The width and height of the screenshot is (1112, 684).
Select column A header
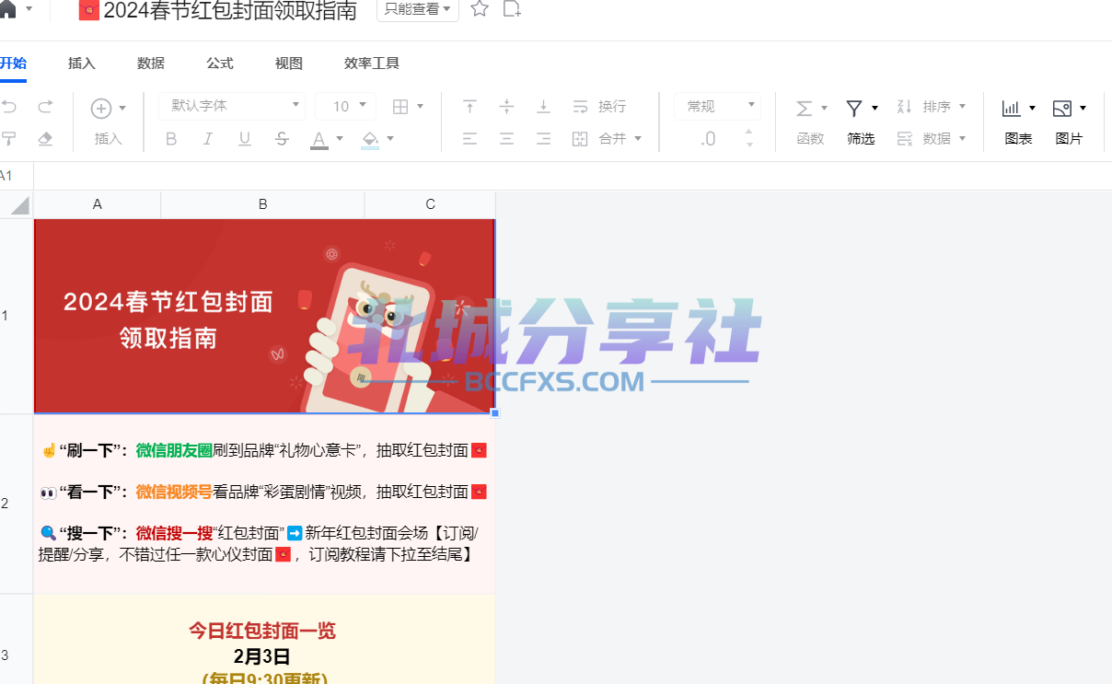98,204
